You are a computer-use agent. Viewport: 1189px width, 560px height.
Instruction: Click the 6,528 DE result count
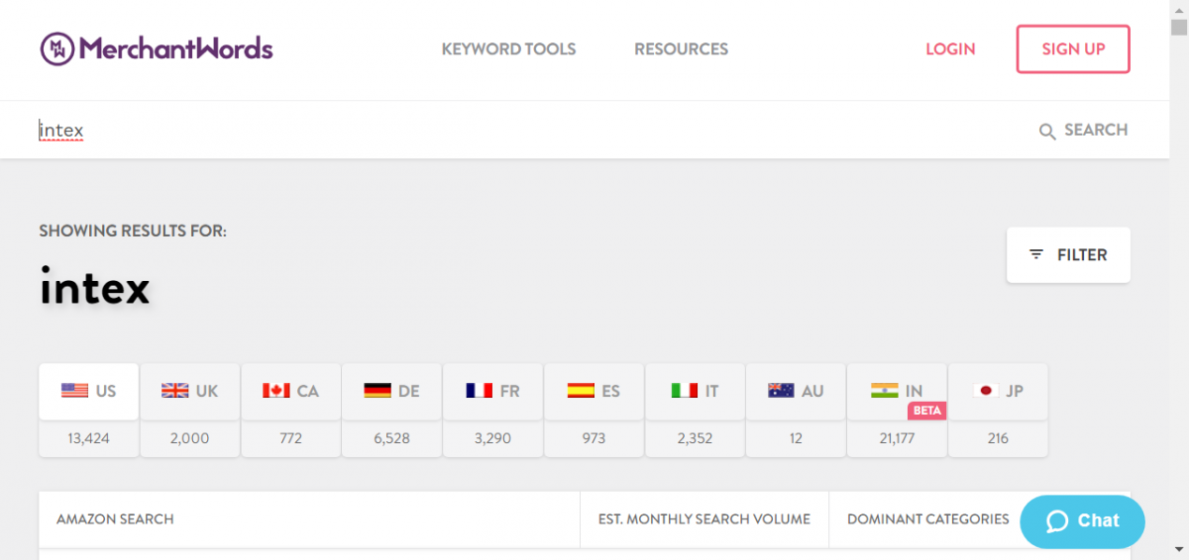point(392,438)
